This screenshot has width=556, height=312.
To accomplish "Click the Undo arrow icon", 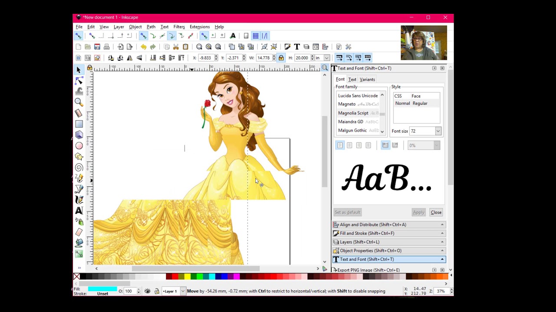I will point(143,47).
